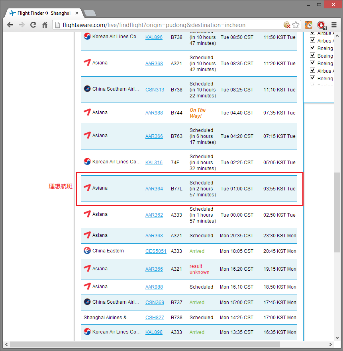This screenshot has width=343, height=351.
Task: Click China Southern logo in CSN369 row
Action: click(87, 302)
